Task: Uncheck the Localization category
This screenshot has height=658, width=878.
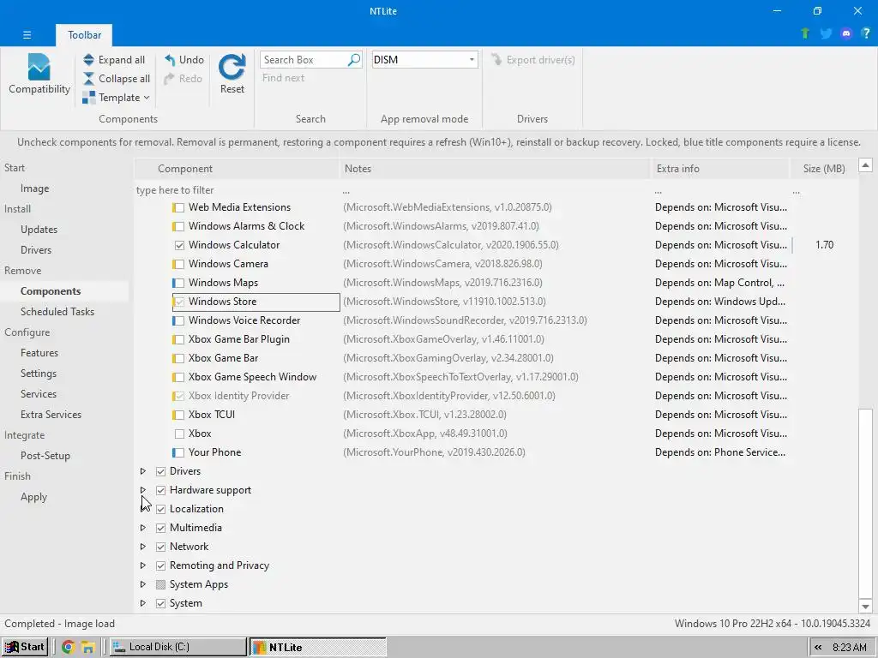Action: tap(160, 509)
